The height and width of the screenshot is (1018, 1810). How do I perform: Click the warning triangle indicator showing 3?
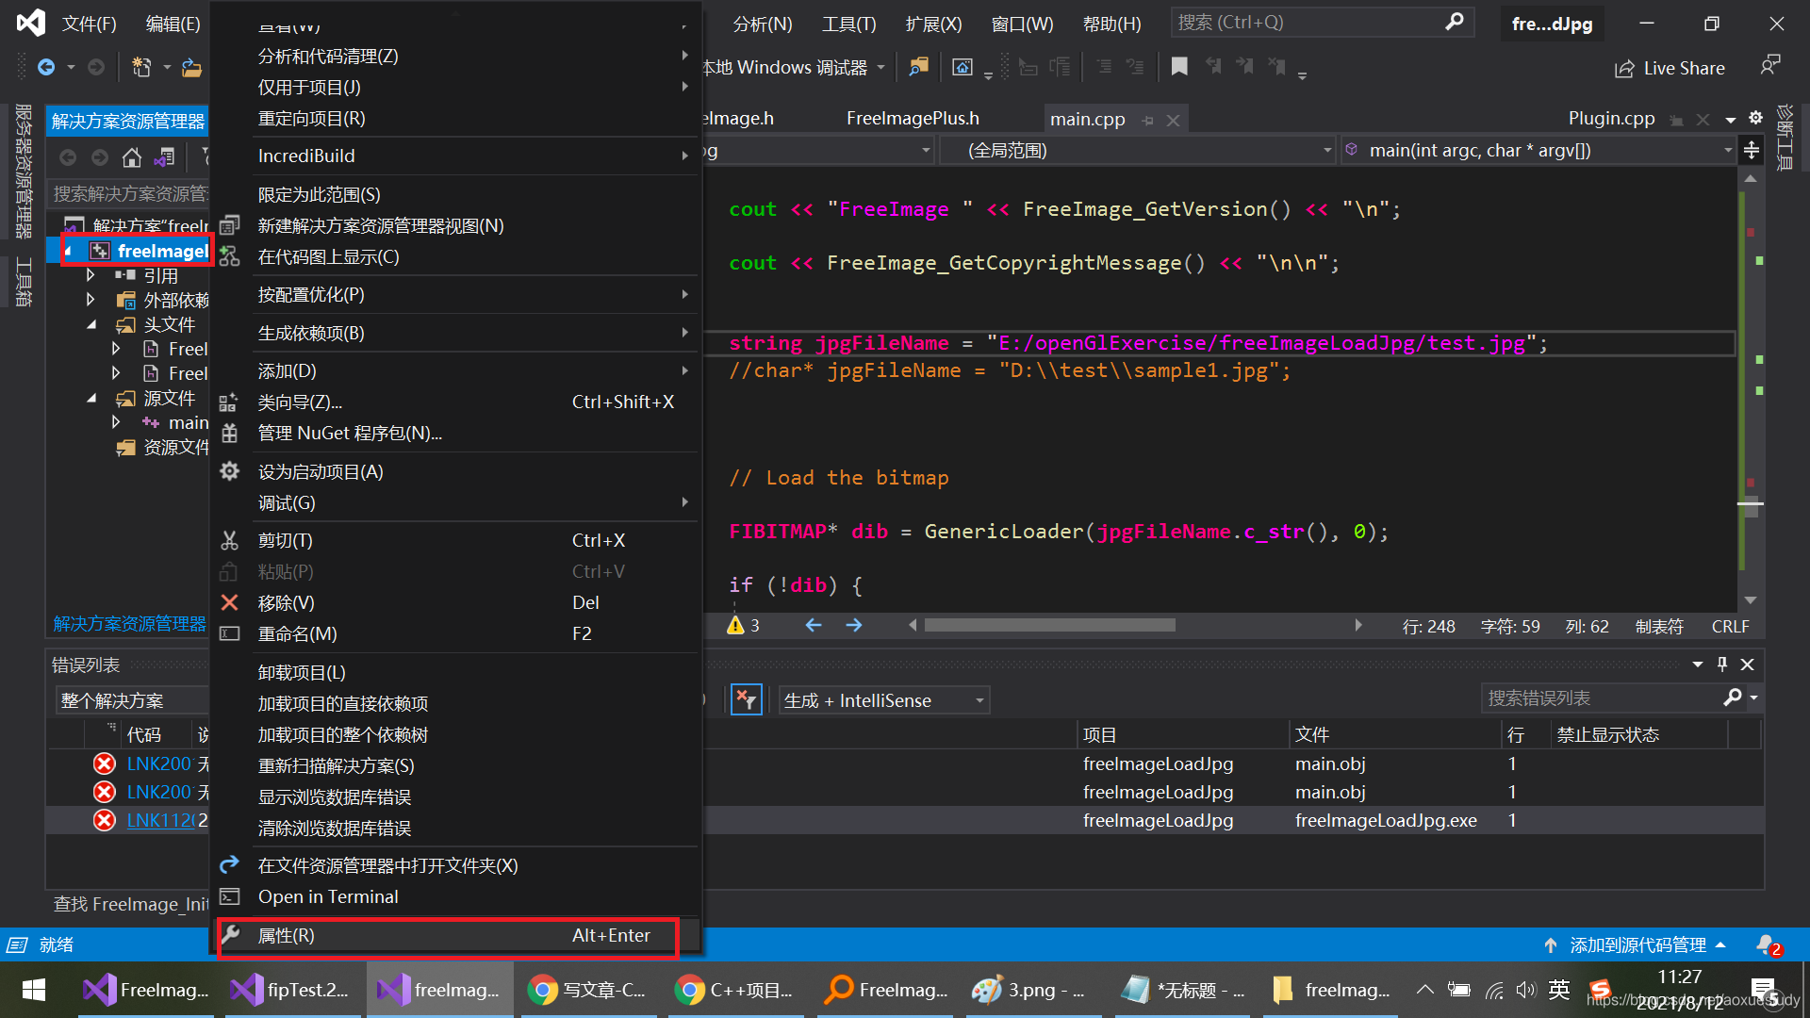pos(736,626)
